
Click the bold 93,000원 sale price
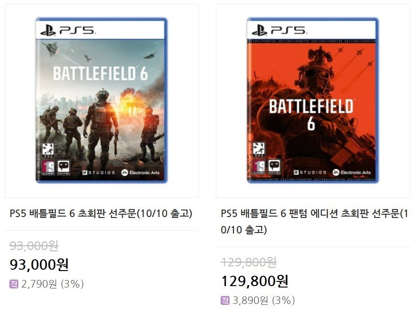pos(39,264)
